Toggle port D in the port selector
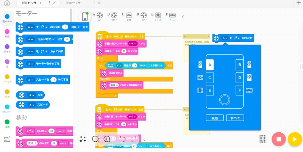This screenshot has height=152, width=303. (x=240, y=78)
